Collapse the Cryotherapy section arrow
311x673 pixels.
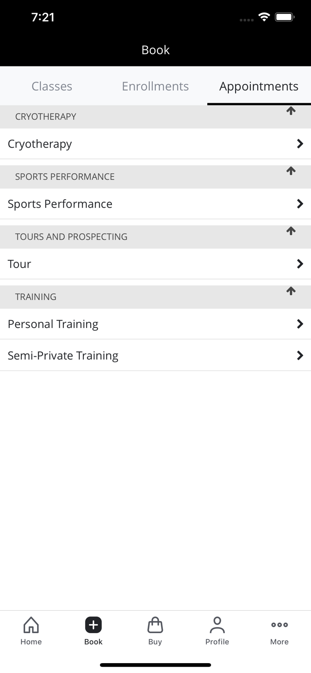tap(291, 111)
